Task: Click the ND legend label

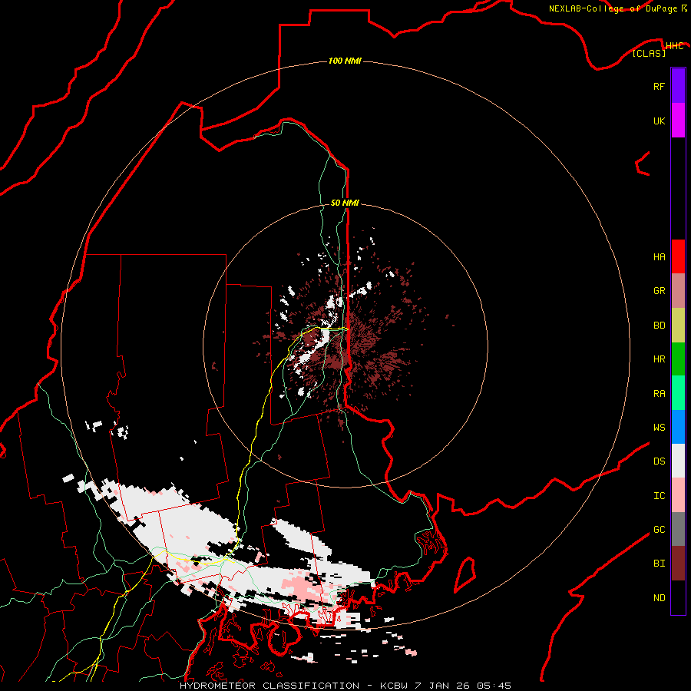Action: point(659,598)
